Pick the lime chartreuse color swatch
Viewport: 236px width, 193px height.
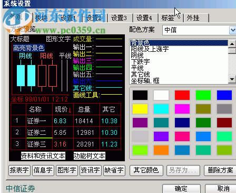point(140,150)
